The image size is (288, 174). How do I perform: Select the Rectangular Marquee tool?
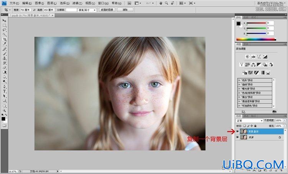click(x=4, y=25)
